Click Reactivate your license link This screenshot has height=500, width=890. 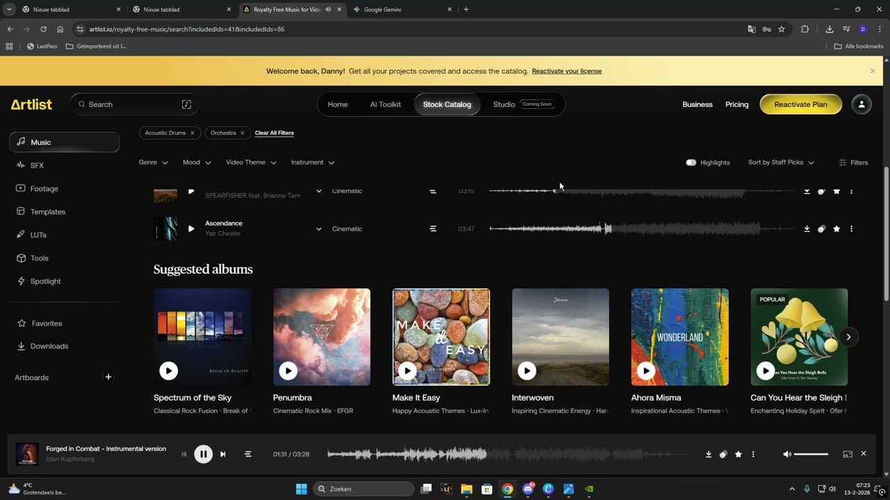(567, 71)
